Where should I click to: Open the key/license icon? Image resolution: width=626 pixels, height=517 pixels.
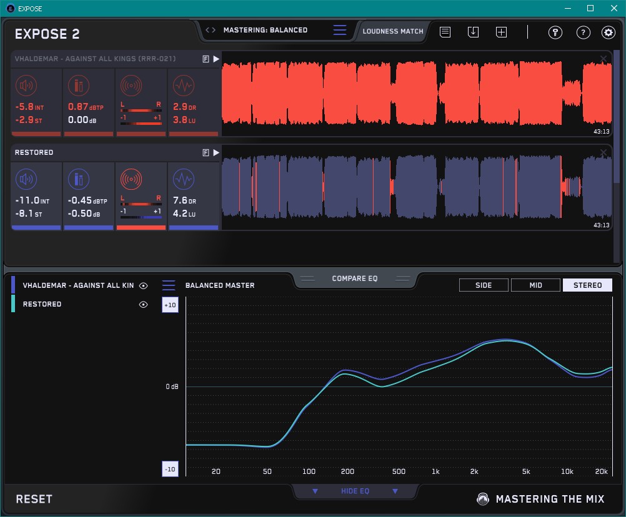[x=555, y=32]
